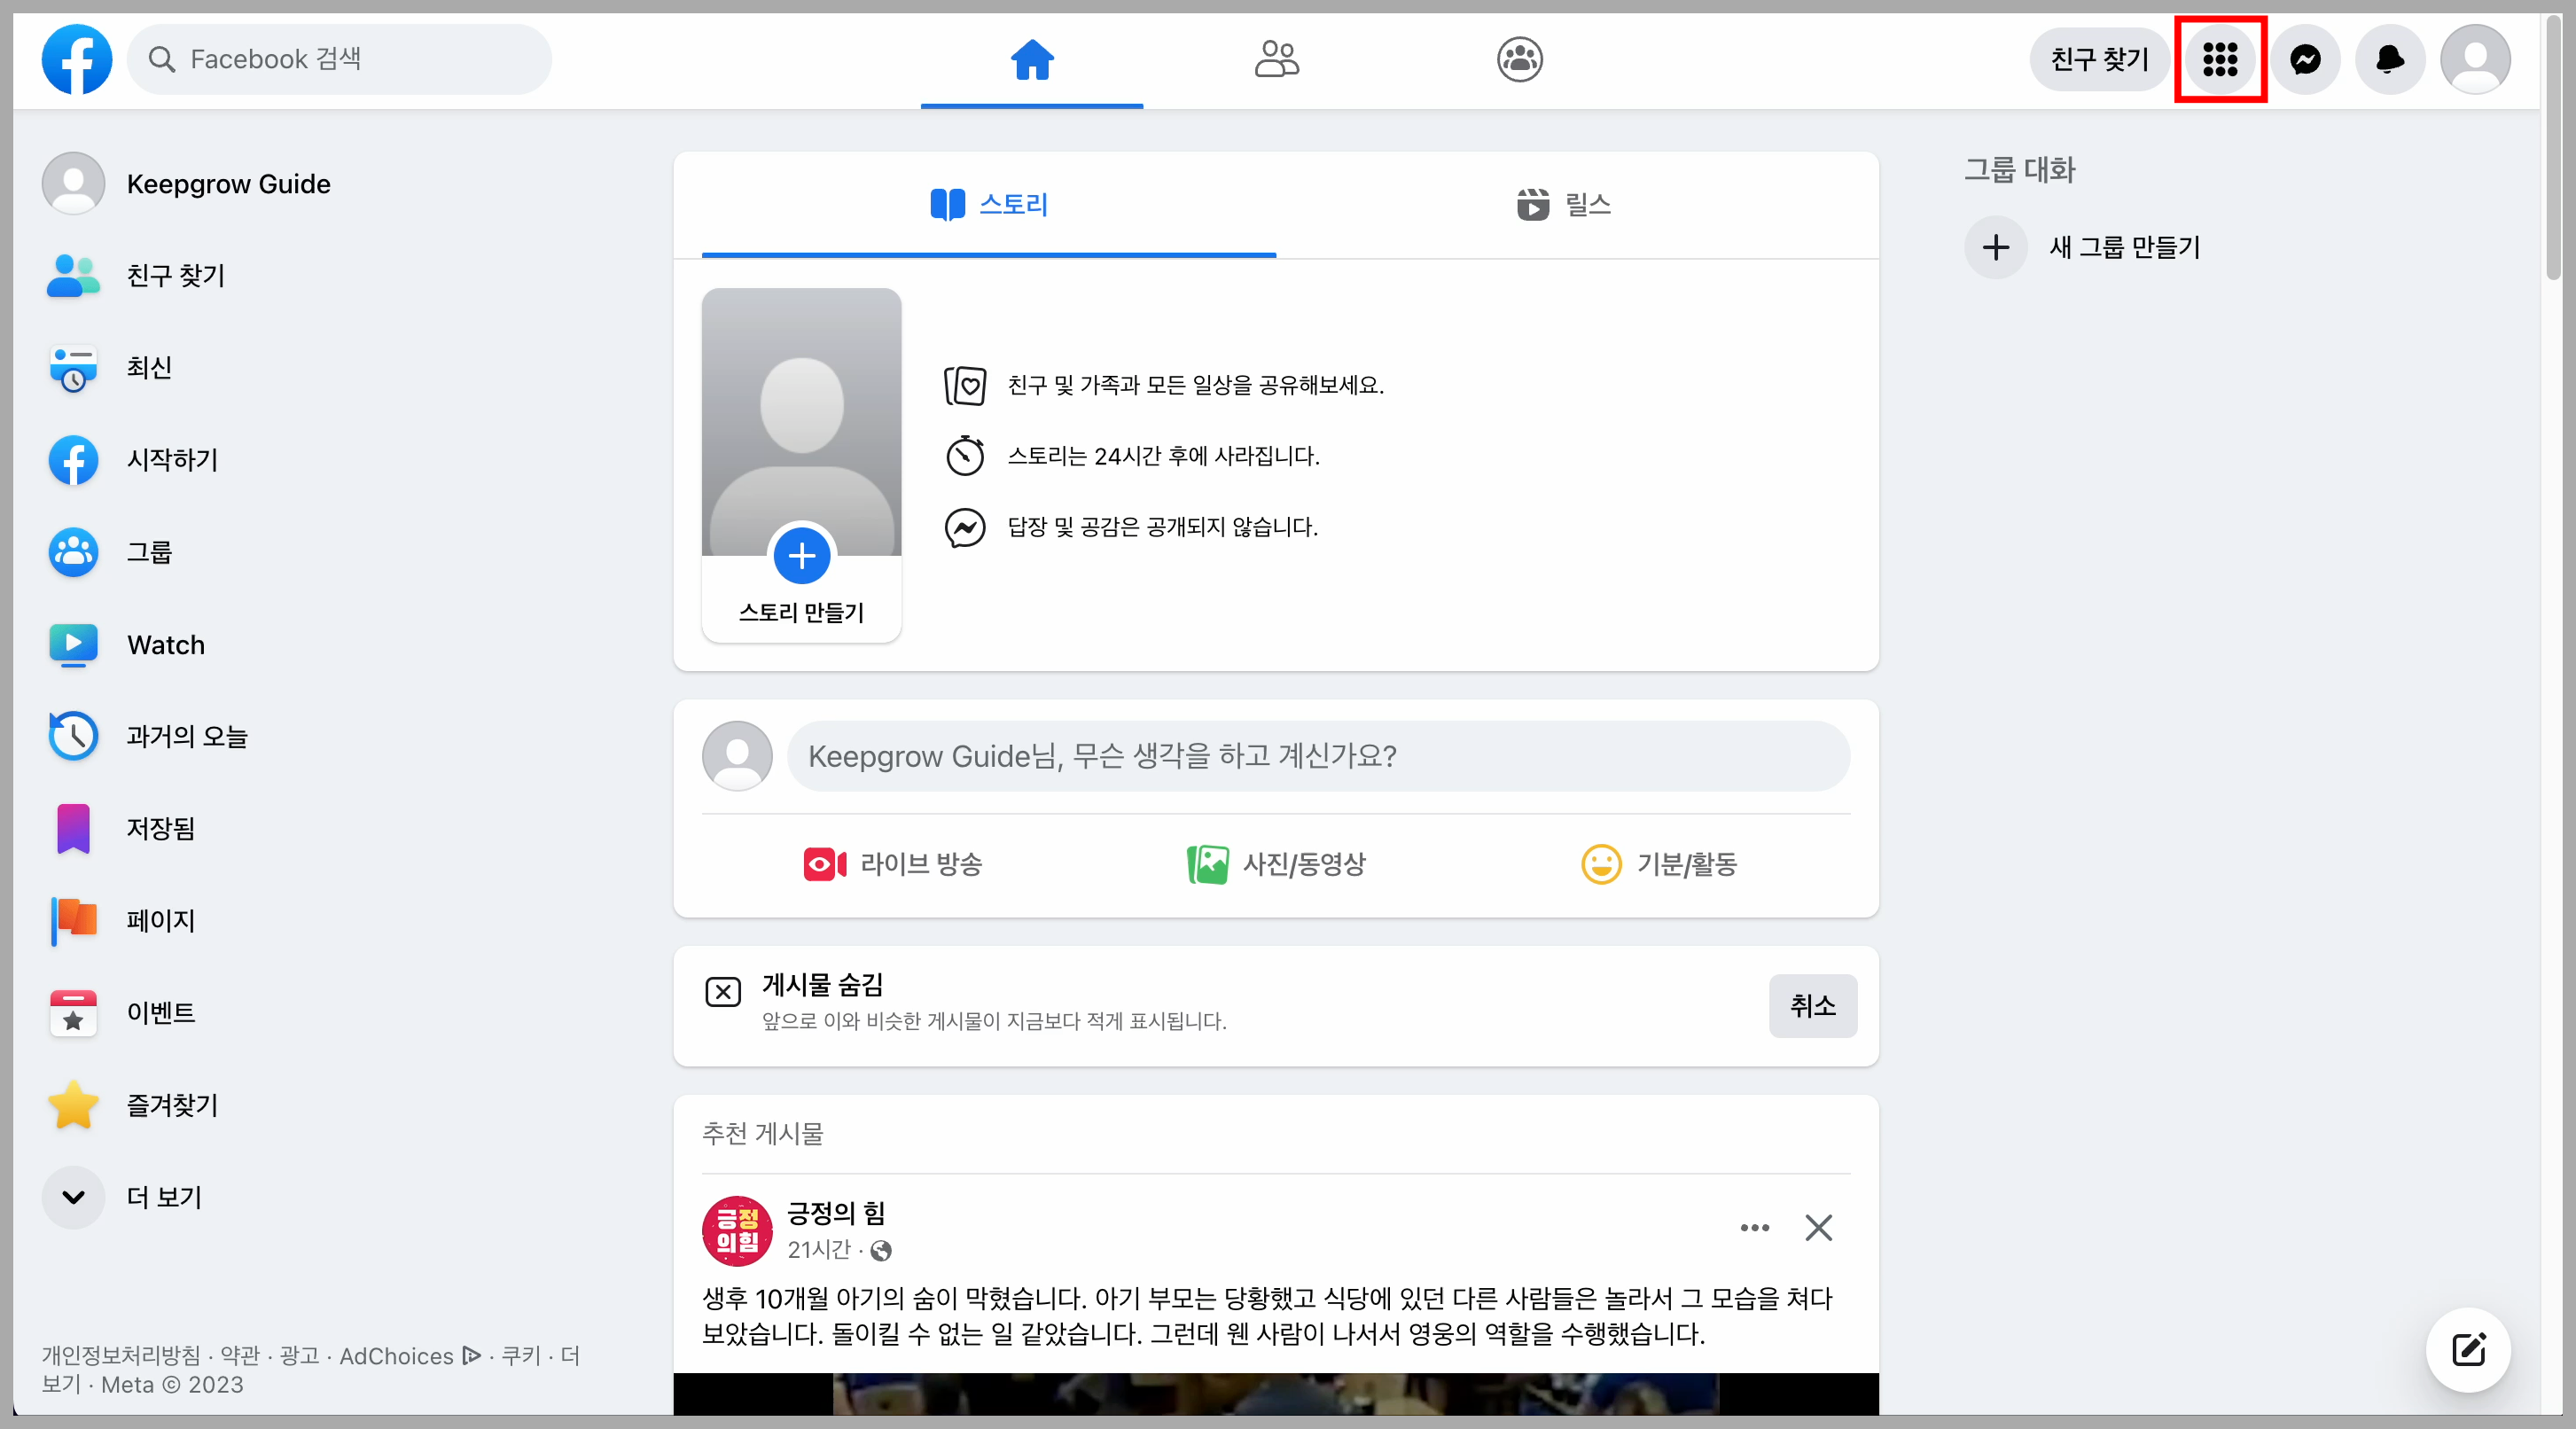The height and width of the screenshot is (1429, 2576).
Task: Select Watch in the left sidebar
Action: [165, 645]
